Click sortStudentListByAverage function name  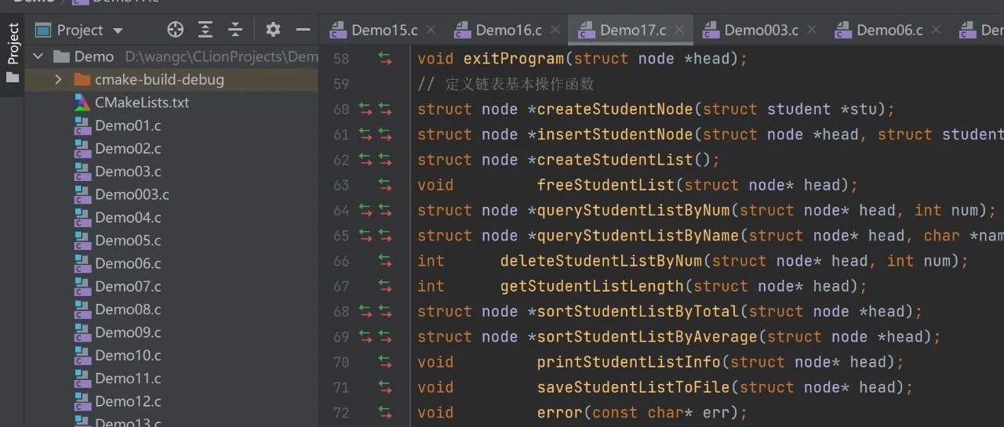click(x=647, y=337)
